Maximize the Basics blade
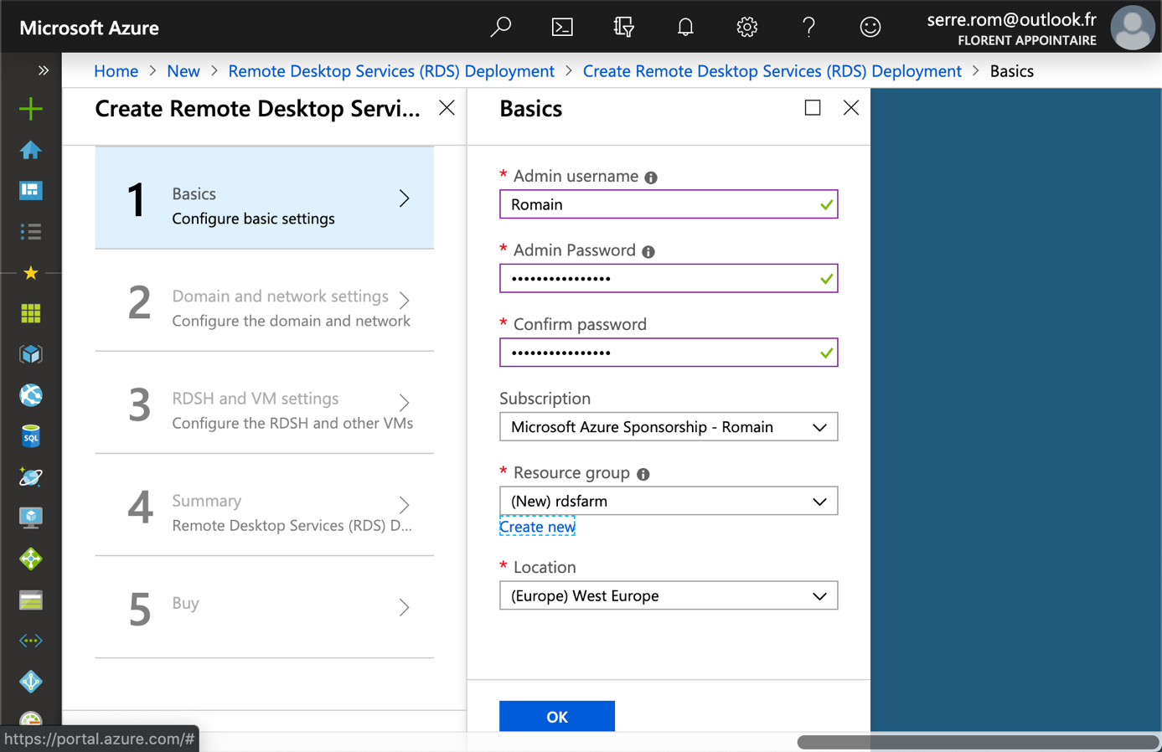Image resolution: width=1162 pixels, height=752 pixels. tap(813, 107)
